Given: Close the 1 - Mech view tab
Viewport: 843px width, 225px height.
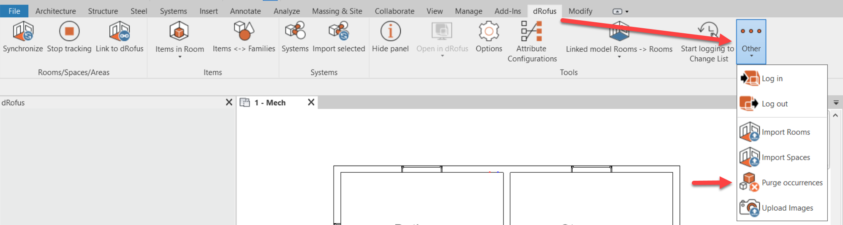Looking at the screenshot, I should [311, 102].
